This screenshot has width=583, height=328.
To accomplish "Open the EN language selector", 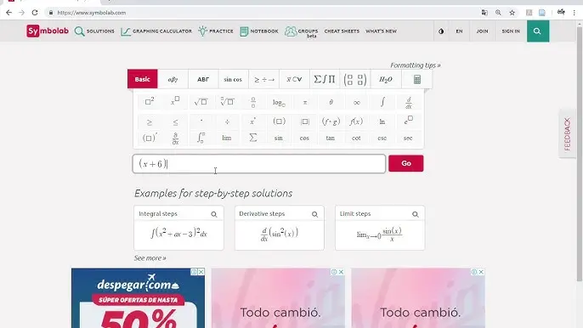I will pyautogui.click(x=459, y=31).
